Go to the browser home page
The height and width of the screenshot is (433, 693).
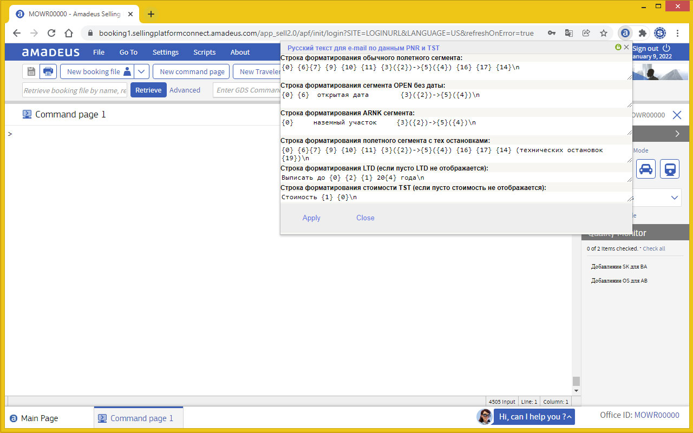(69, 33)
